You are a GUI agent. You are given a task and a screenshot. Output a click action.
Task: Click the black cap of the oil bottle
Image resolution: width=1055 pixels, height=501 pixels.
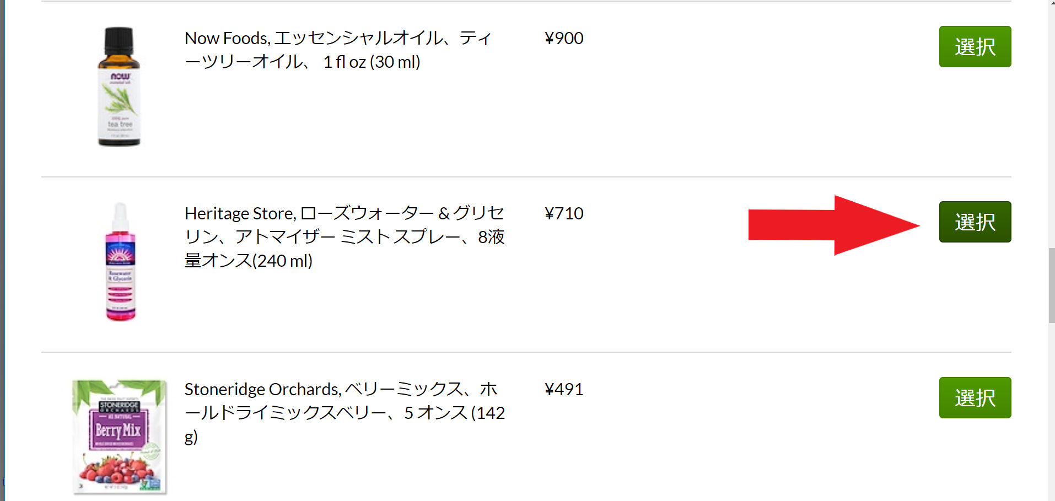(119, 39)
